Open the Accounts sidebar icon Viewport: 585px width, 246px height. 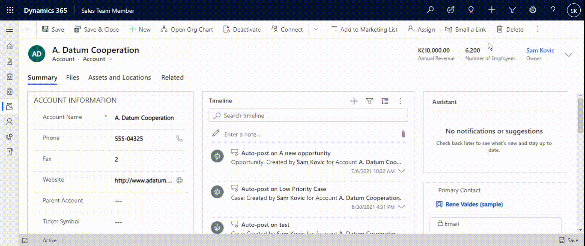tap(9, 106)
